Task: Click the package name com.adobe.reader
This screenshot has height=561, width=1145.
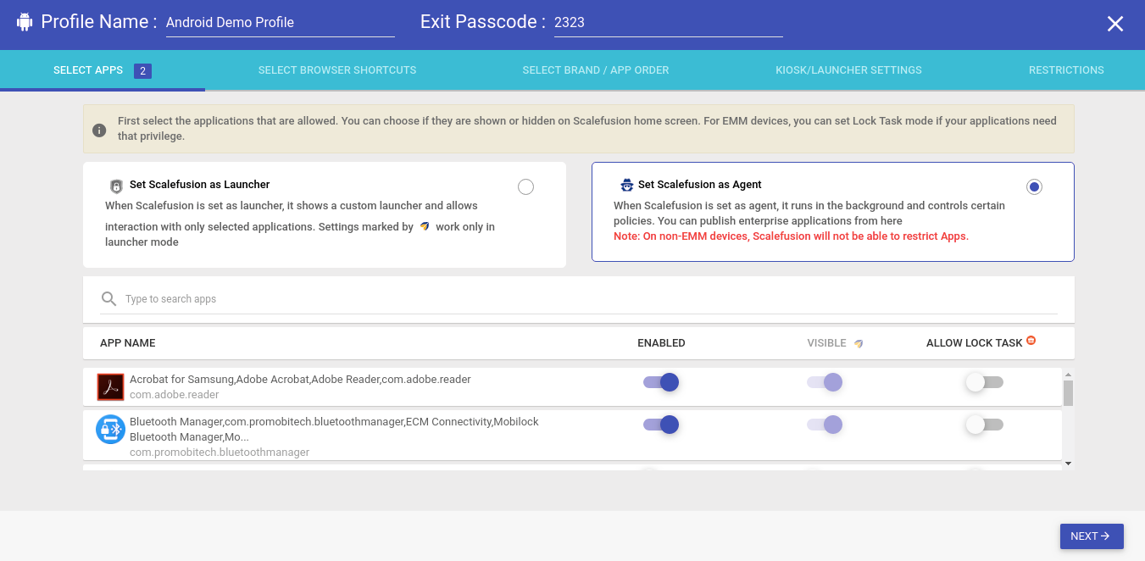Action: point(175,395)
